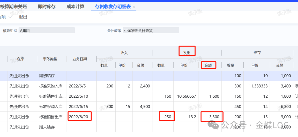Click the 核算组织 field showing A集团
Image resolution: width=298 pixels, height=137 pixels.
coord(46,31)
